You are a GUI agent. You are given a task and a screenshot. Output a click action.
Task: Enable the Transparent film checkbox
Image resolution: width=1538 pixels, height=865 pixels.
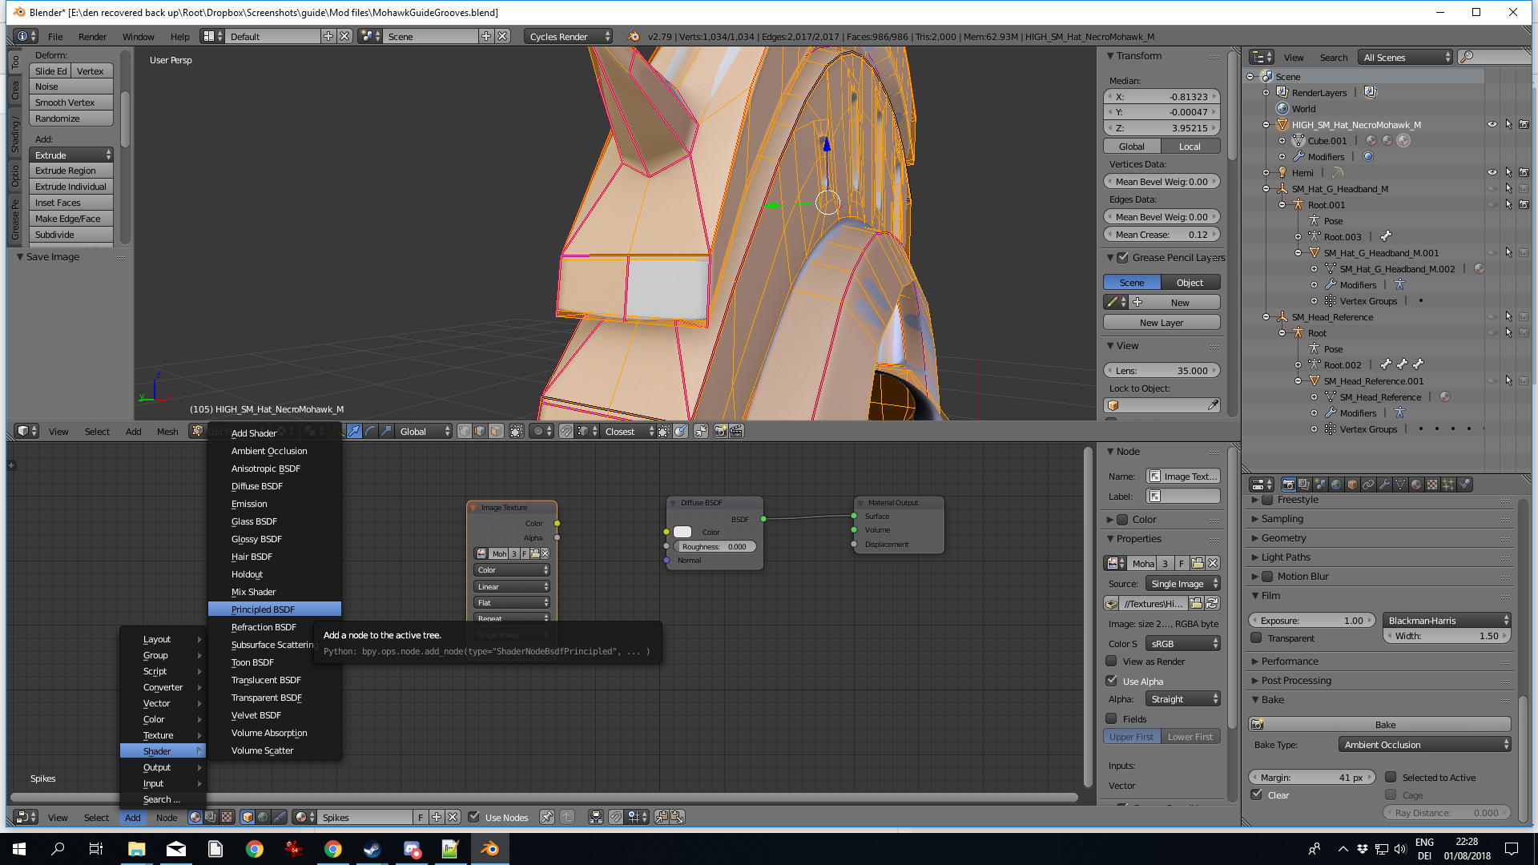[x=1257, y=638]
